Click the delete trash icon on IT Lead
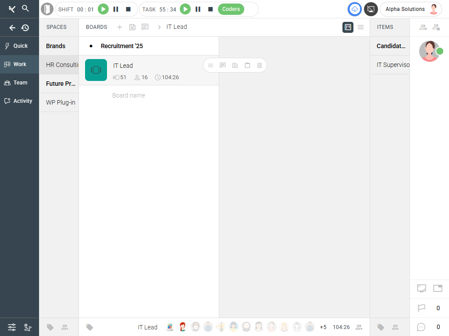Viewport: 449px width, 336px height. [260, 65]
